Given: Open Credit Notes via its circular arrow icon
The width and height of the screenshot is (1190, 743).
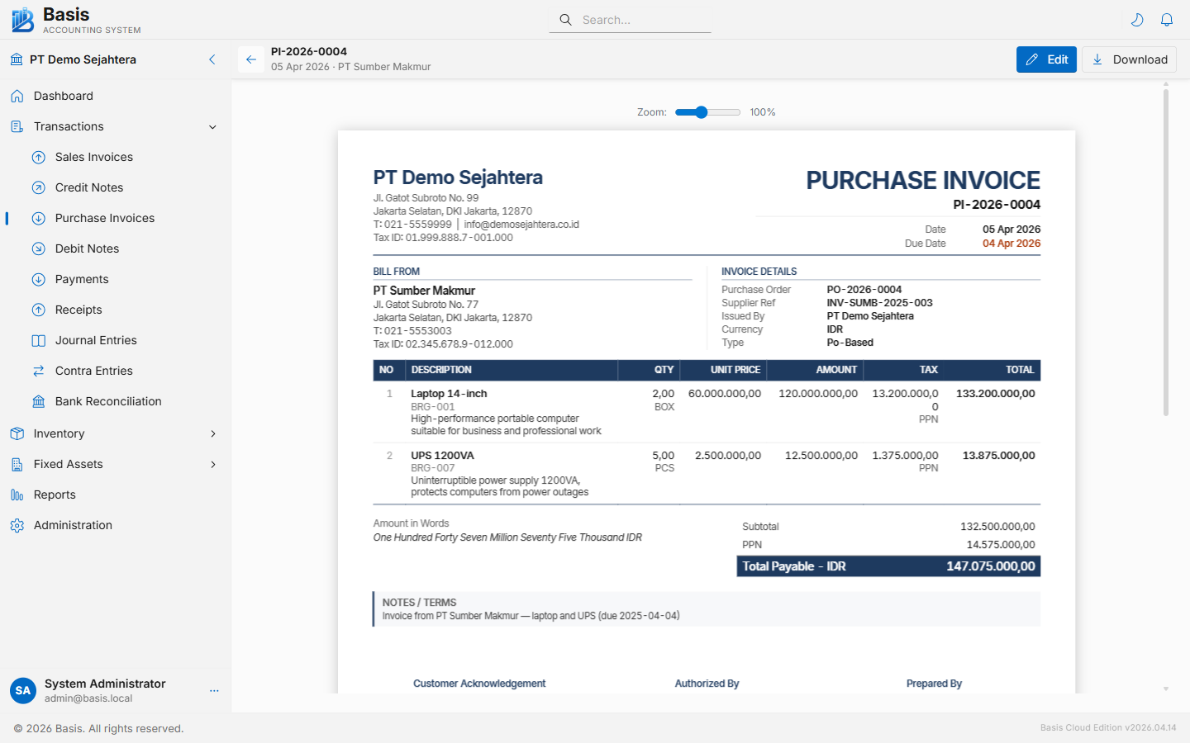Looking at the screenshot, I should pos(38,187).
